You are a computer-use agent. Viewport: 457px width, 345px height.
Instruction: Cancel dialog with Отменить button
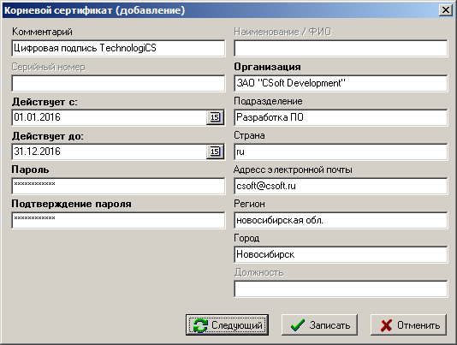408,324
